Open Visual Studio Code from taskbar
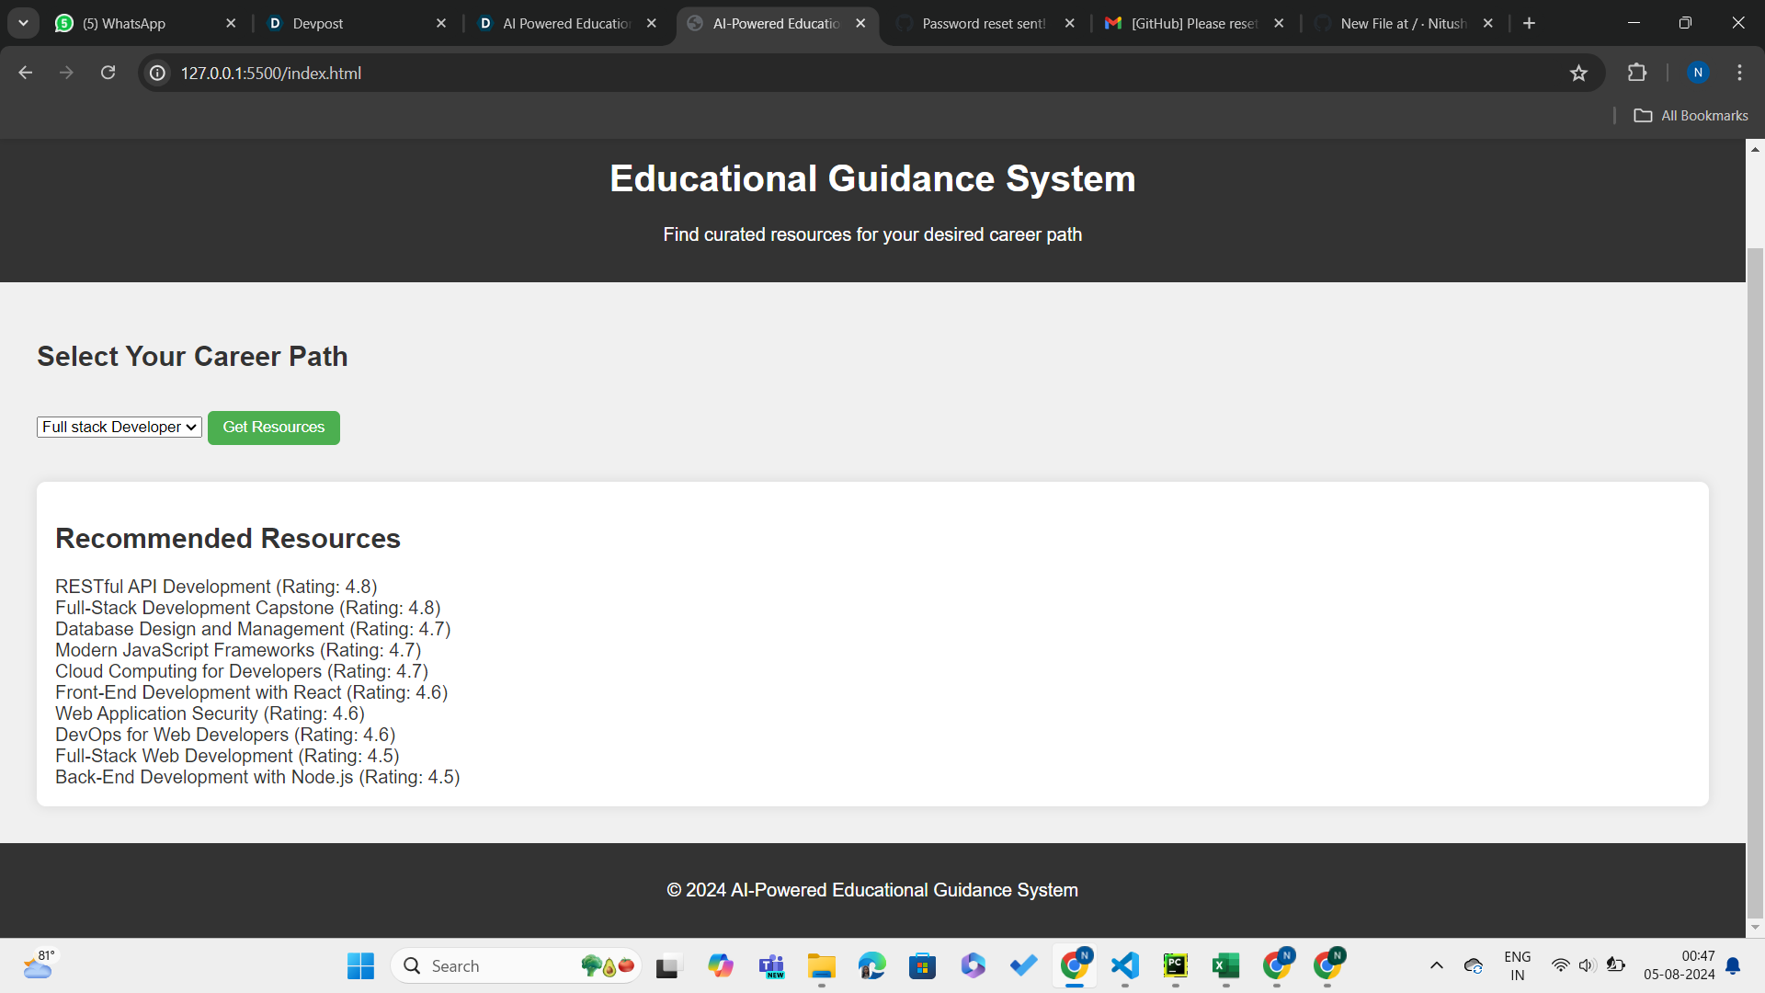The width and height of the screenshot is (1765, 993). (1124, 965)
